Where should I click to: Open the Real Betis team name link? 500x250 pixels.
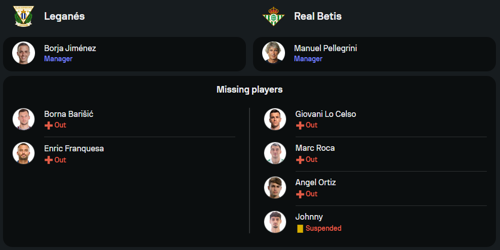317,16
